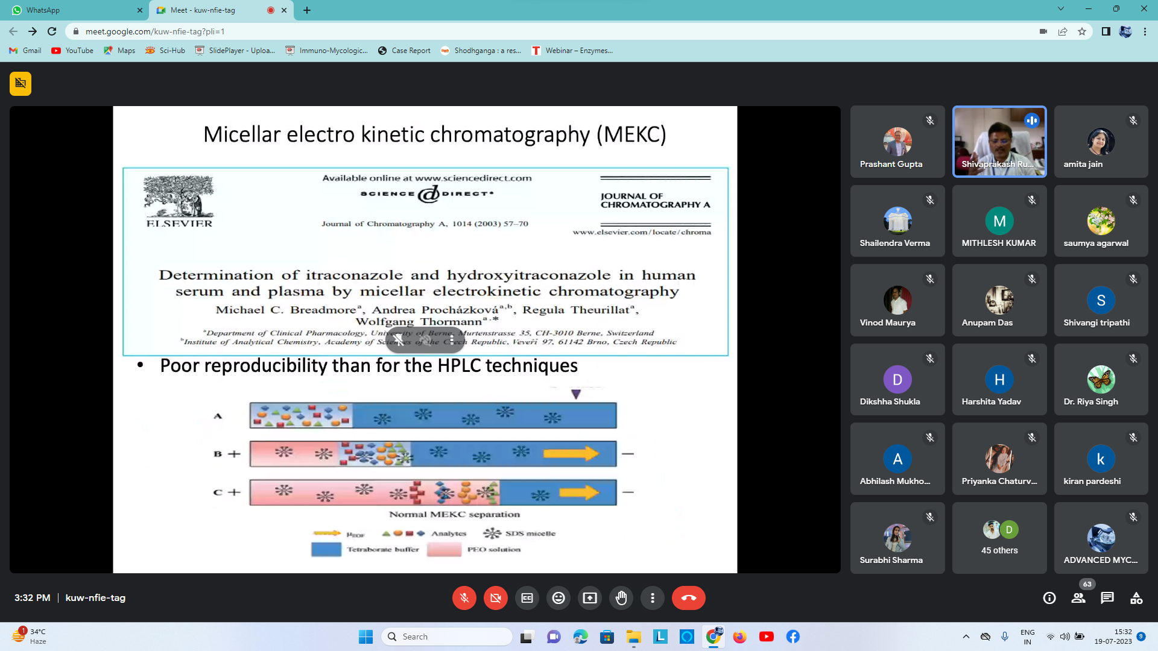1158x651 pixels.
Task: Toggle the microphone mute button
Action: pos(464,598)
